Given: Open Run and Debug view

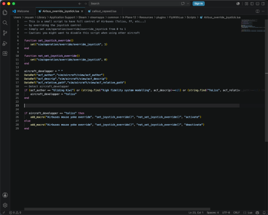Looking at the screenshot, I should (x=5, y=43).
